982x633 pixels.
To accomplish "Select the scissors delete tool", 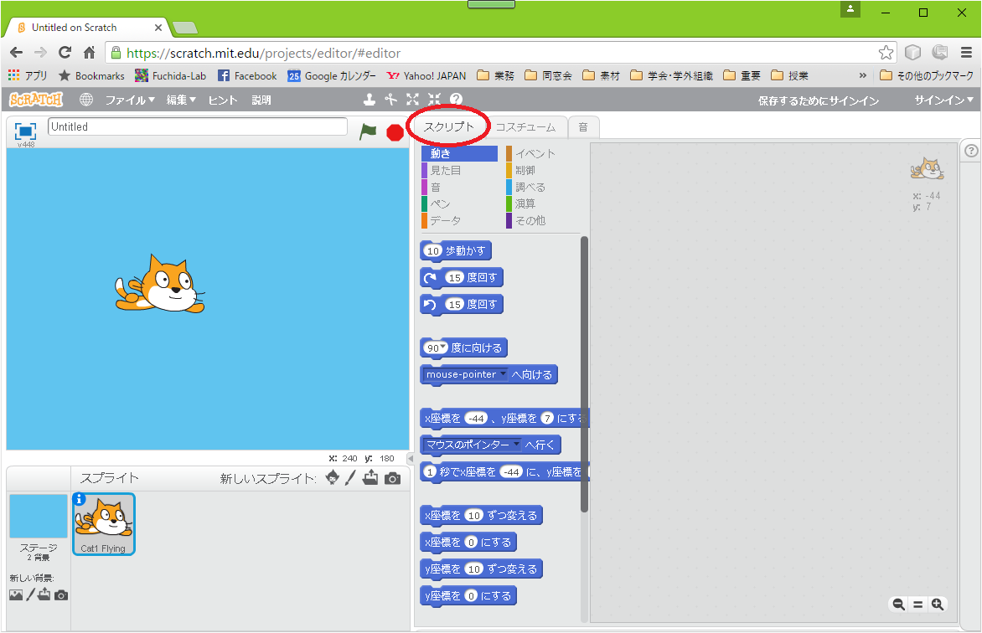I will 390,100.
